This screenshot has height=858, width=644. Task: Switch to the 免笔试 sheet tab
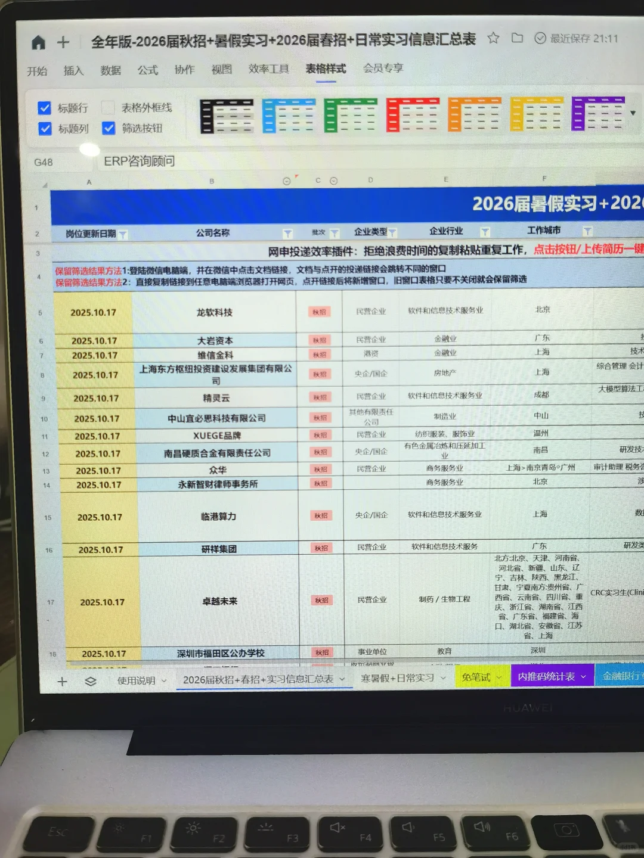tap(476, 677)
